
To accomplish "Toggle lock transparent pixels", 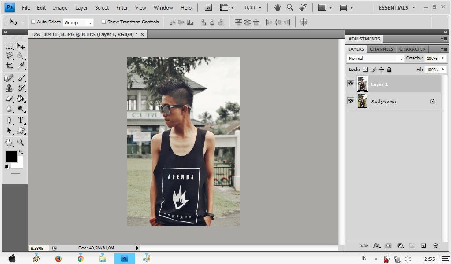I will point(365,70).
